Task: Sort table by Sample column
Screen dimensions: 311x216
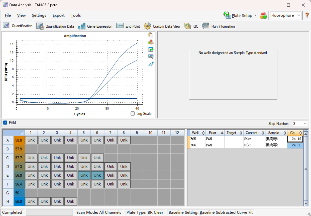Action: (x=276, y=133)
